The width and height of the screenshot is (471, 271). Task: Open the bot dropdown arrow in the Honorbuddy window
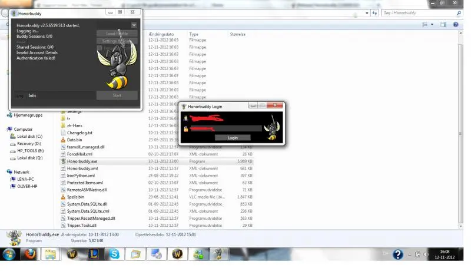tap(134, 25)
